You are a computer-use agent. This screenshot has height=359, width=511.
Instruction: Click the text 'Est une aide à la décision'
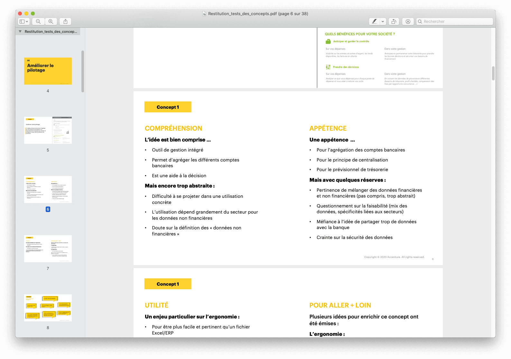[x=179, y=176]
